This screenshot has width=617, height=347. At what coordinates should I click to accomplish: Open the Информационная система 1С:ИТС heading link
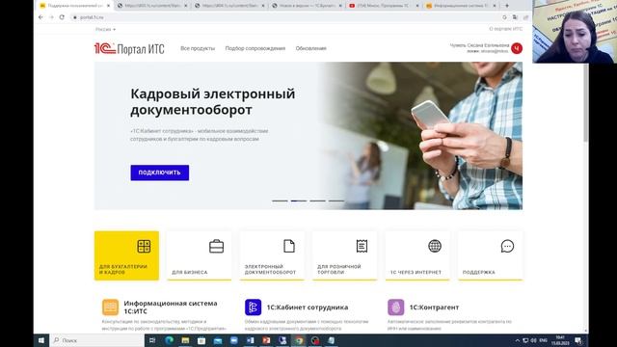[x=171, y=307]
